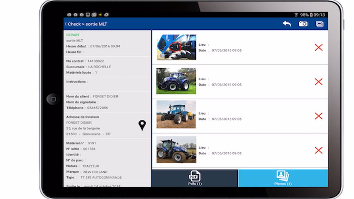
Task: Tap Succursale LA ROCHELLE
Action: coord(89,67)
